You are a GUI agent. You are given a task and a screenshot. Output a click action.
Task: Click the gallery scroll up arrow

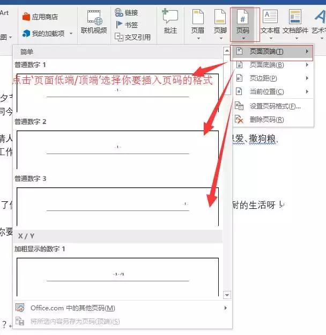click(227, 51)
